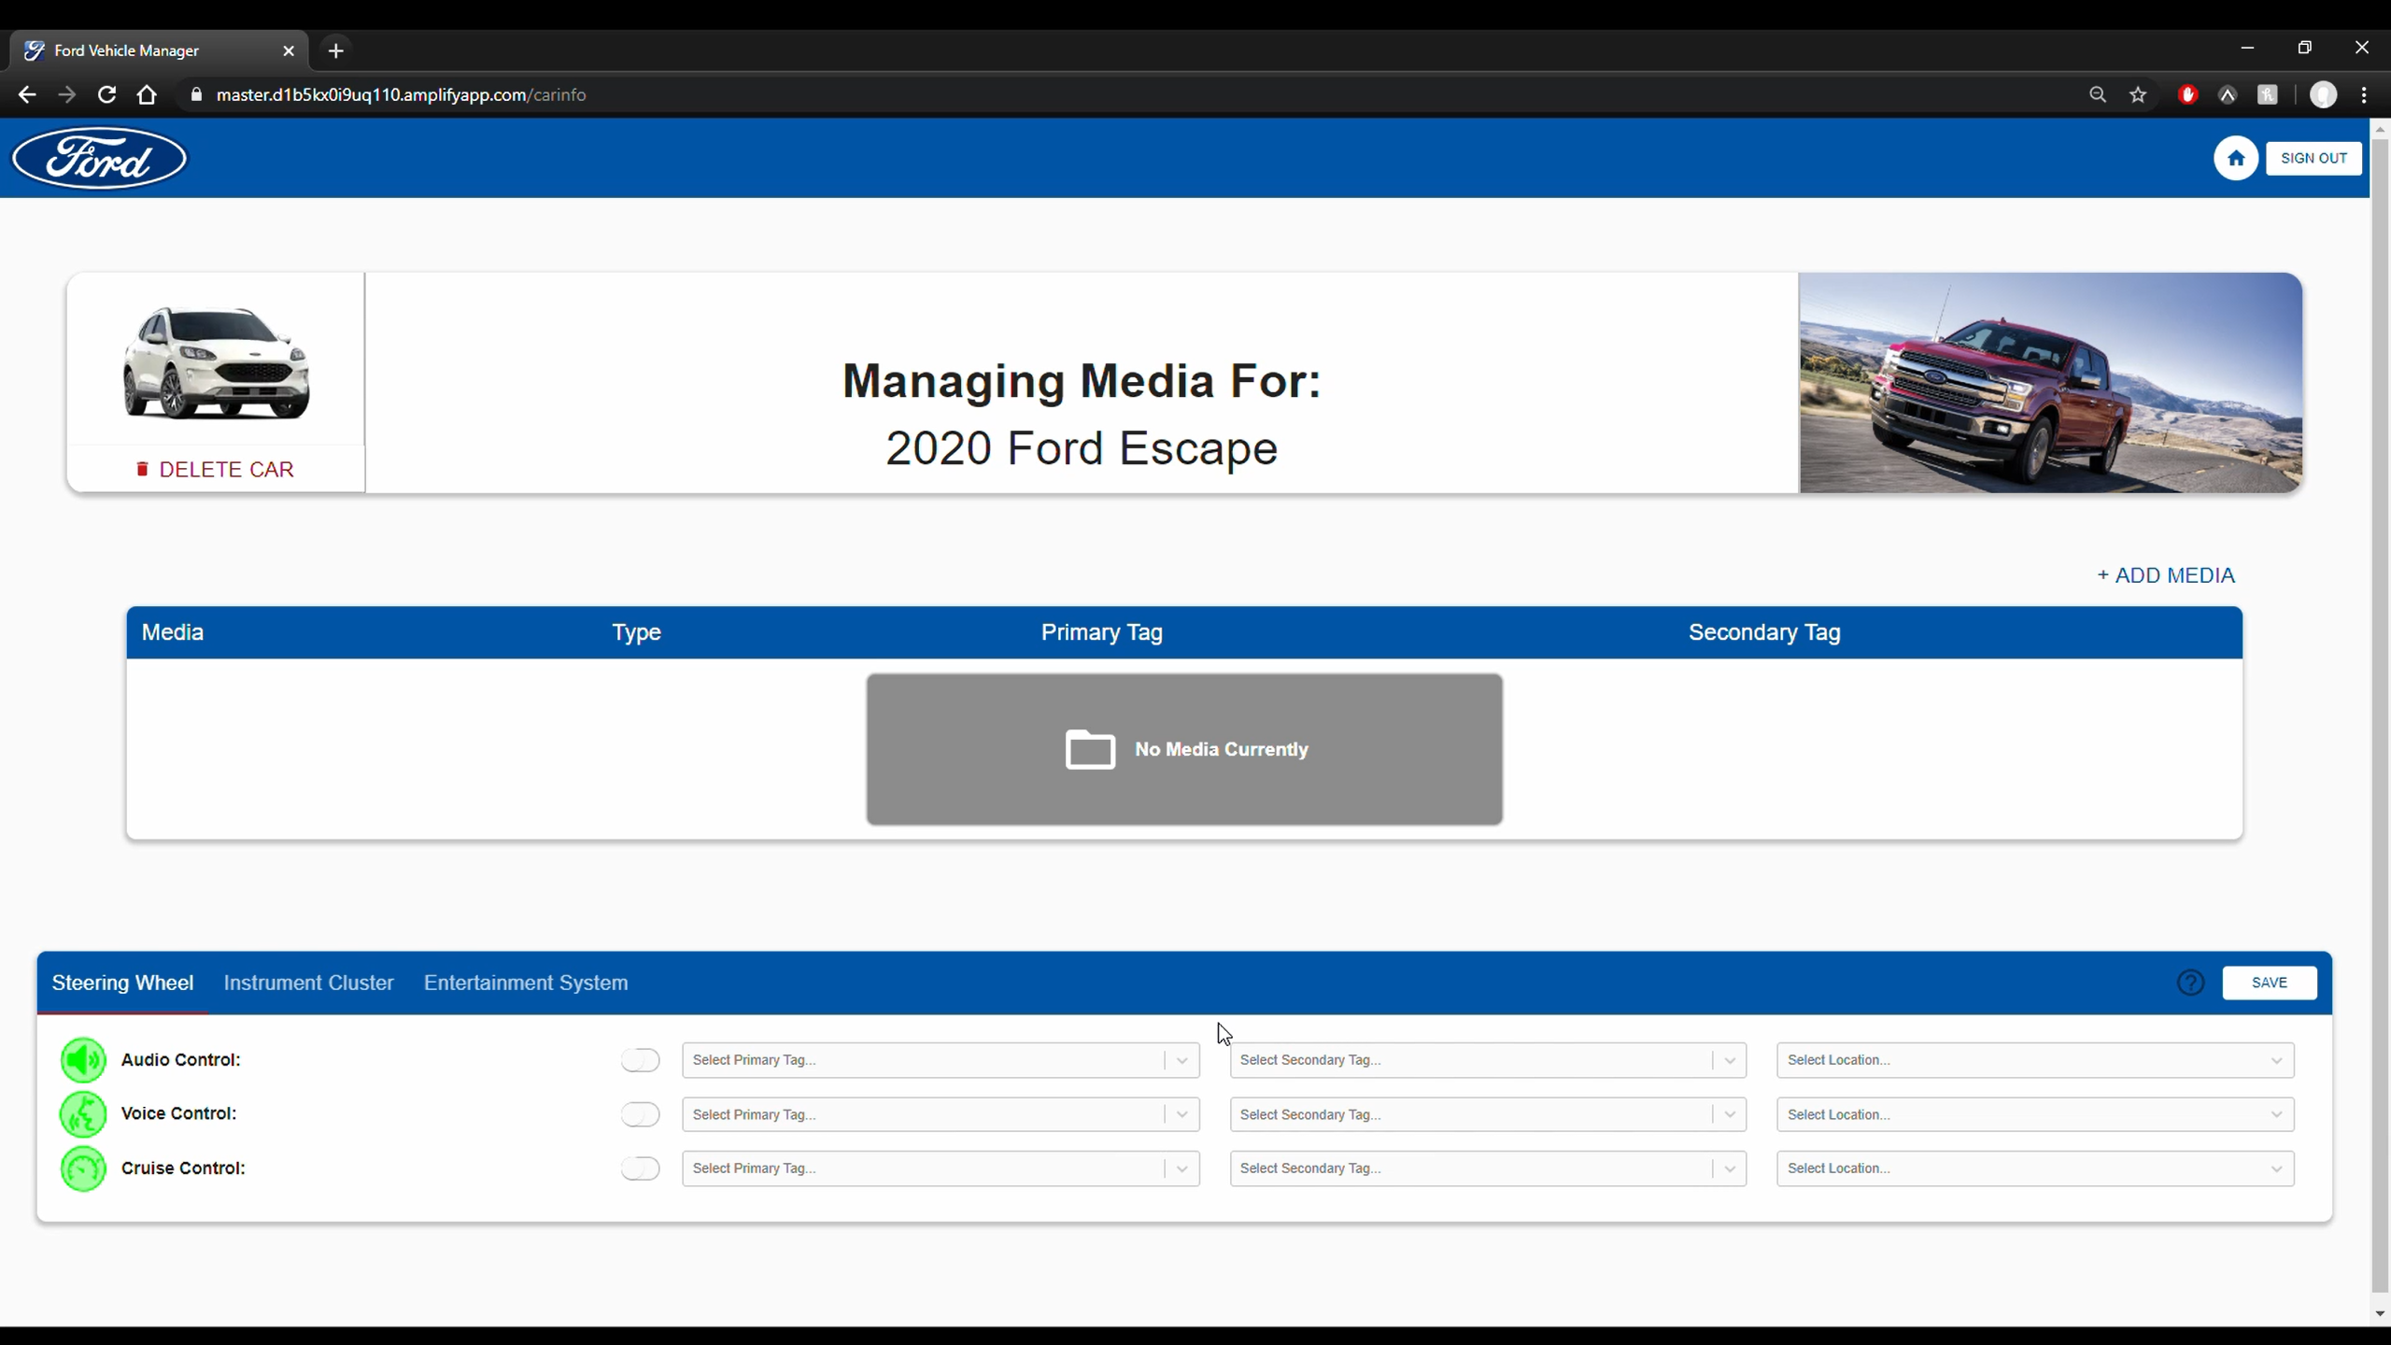This screenshot has height=1345, width=2391.
Task: Enable the Cruise Control toggle
Action: pyautogui.click(x=640, y=1168)
